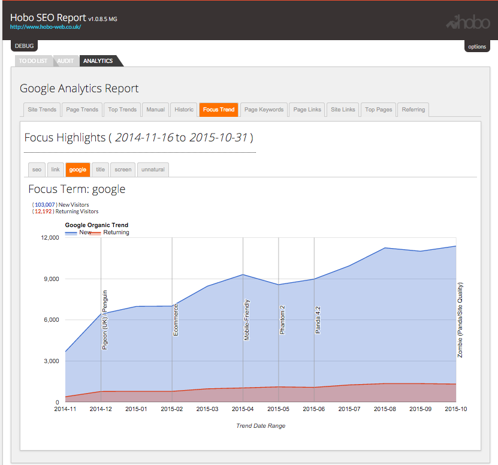This screenshot has height=465, width=498.
Task: Click the hobo logo in header
Action: [x=468, y=23]
